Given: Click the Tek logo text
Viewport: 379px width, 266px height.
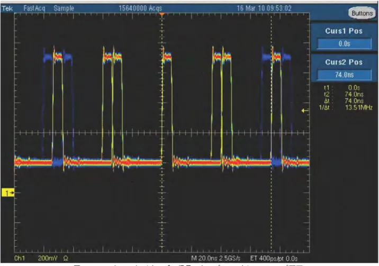Looking at the screenshot, I should click(7, 8).
